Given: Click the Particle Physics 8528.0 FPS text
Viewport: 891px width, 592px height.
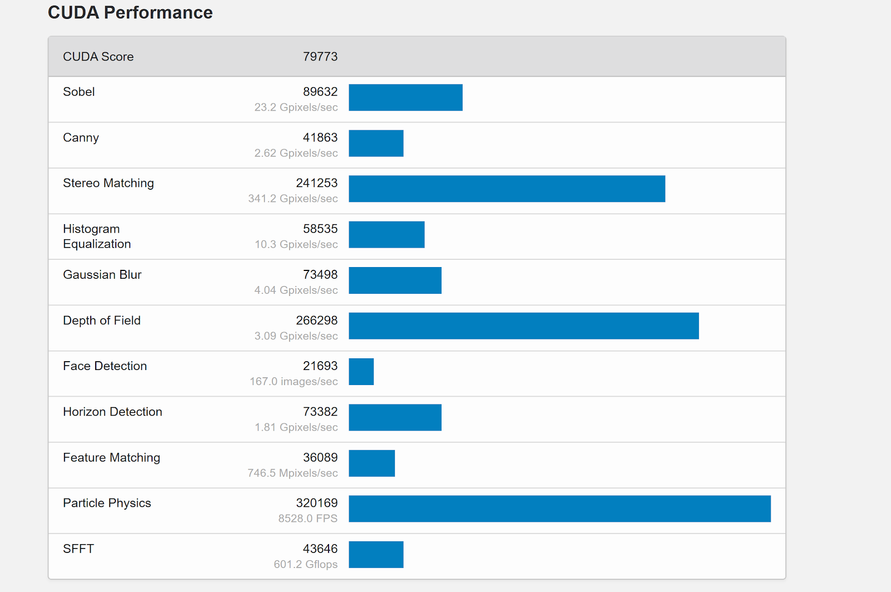Looking at the screenshot, I should point(307,519).
